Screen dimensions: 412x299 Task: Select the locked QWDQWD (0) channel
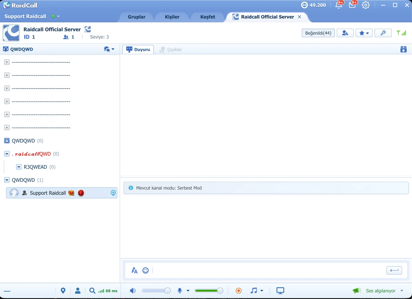pos(27,141)
